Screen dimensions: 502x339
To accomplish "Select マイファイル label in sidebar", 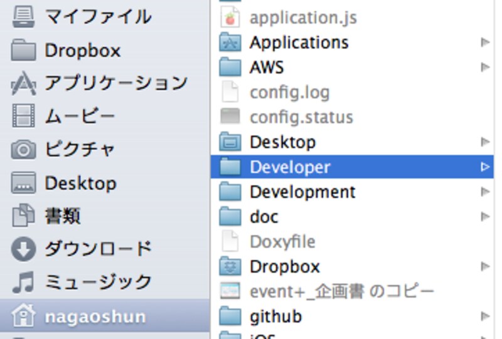I will (x=98, y=17).
